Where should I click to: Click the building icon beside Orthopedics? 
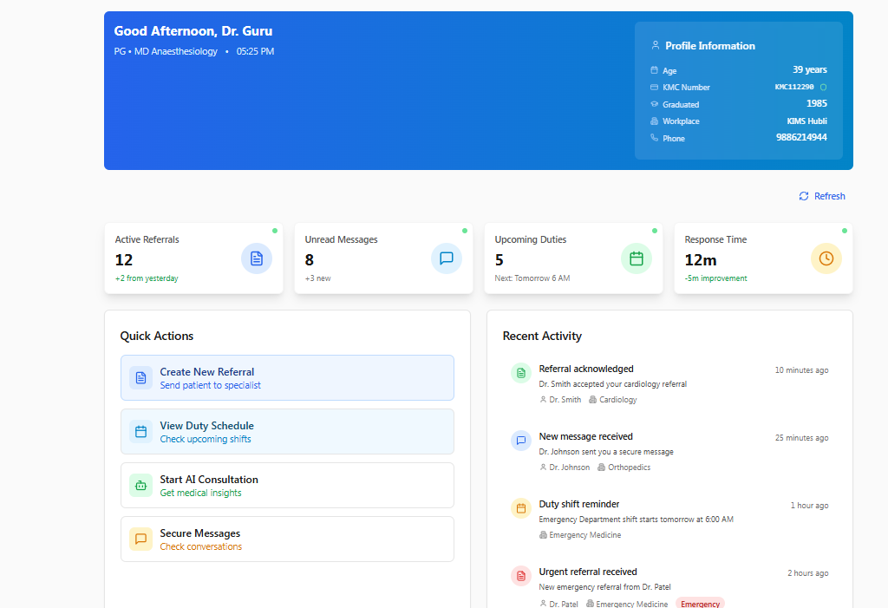[602, 467]
